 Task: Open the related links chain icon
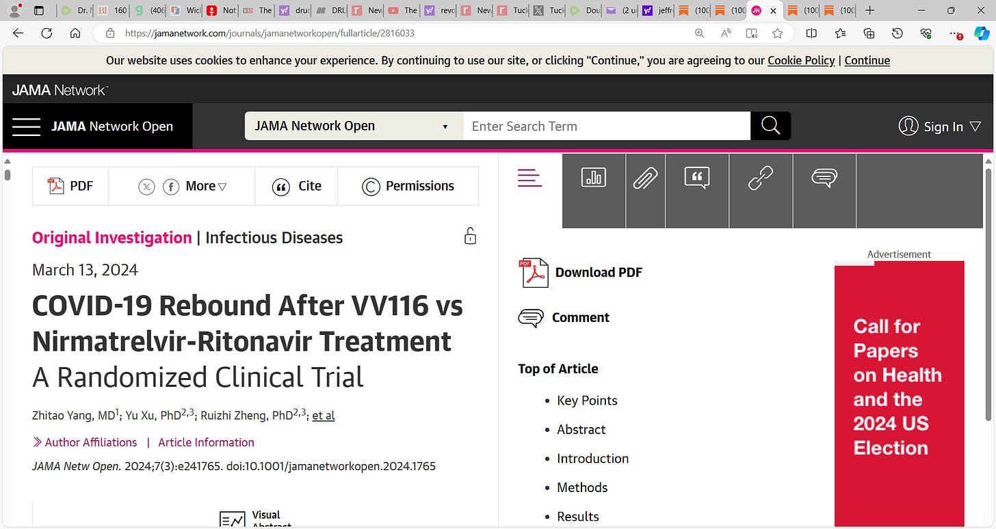[x=761, y=178]
